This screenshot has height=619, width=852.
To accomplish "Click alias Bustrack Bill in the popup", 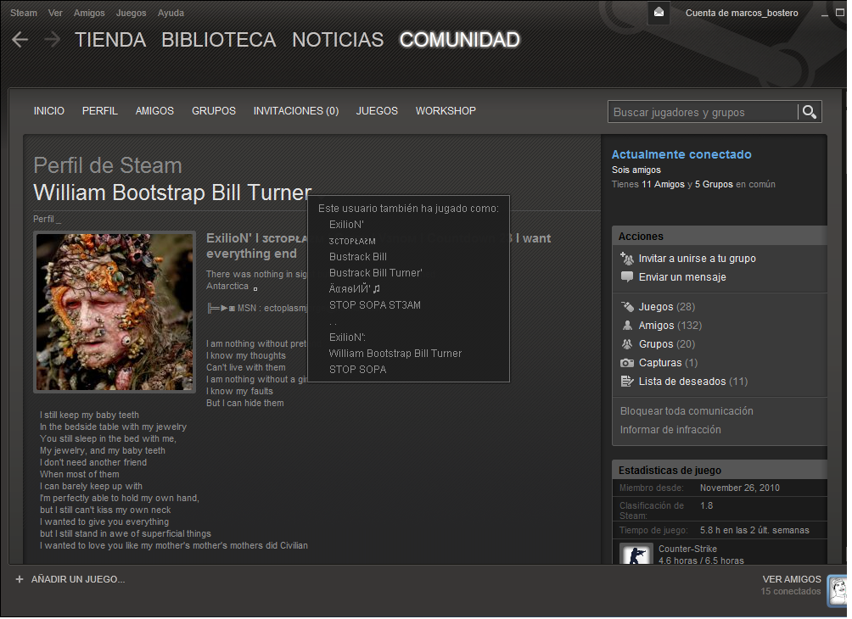I will [x=357, y=257].
